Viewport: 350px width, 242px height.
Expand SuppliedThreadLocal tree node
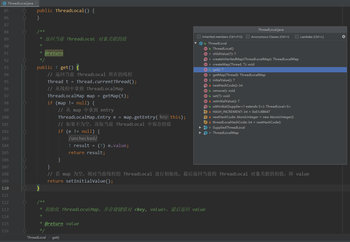pos(200,127)
